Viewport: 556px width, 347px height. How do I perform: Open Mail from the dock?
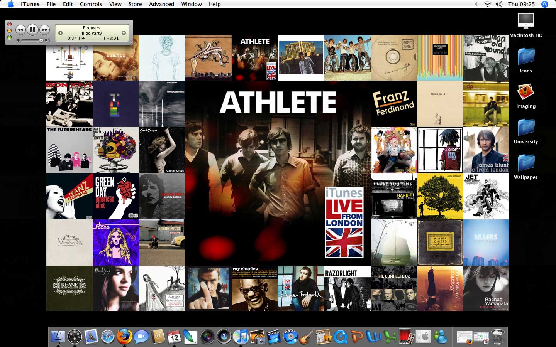point(91,337)
